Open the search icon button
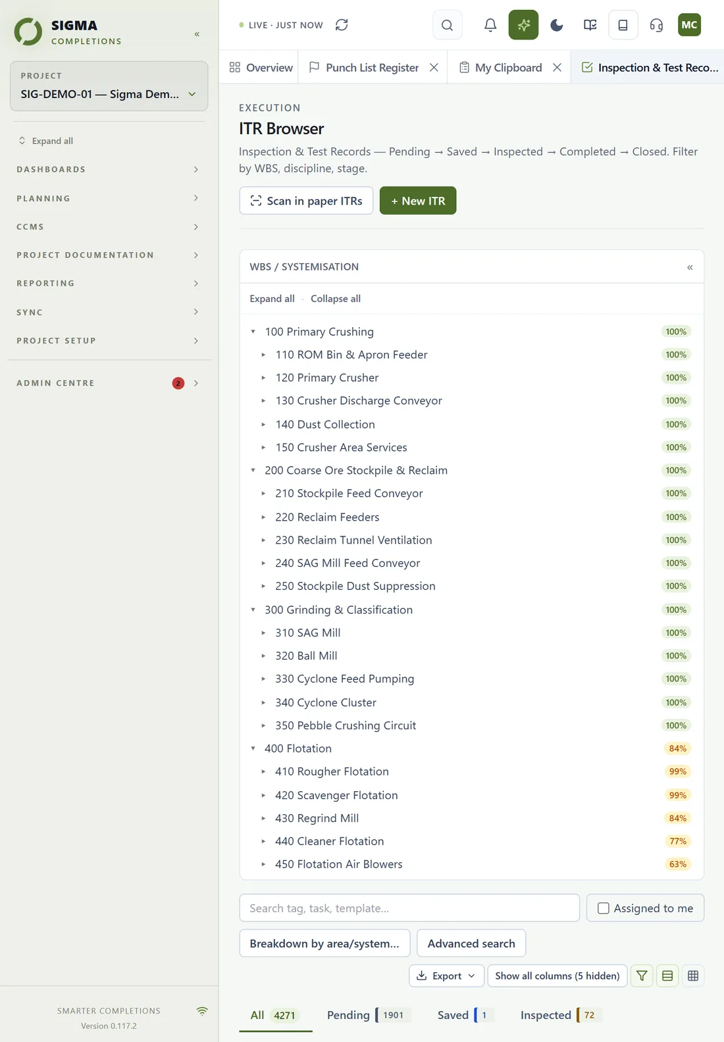The height and width of the screenshot is (1042, 724). 447,25
